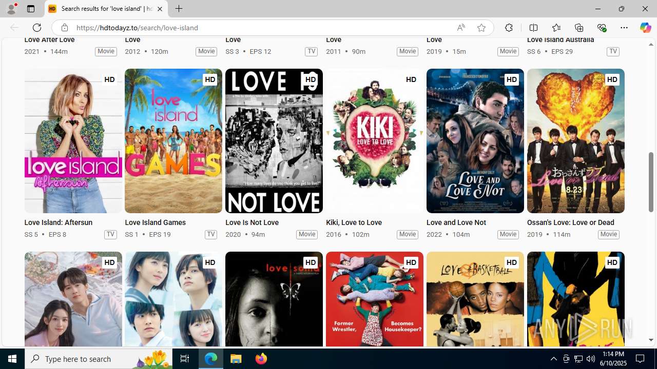The height and width of the screenshot is (369, 657).
Task: Open the Kiki, Love to Love poster
Action: (375, 141)
